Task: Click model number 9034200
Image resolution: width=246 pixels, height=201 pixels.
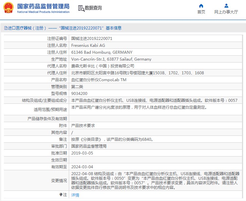Action: click(79, 94)
